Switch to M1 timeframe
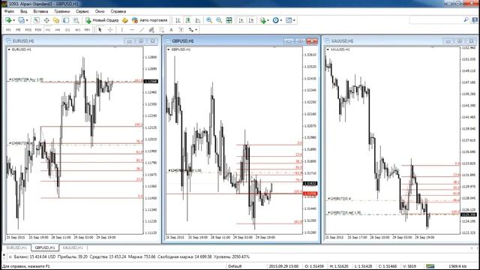The height and width of the screenshot is (270, 480). click(8, 30)
